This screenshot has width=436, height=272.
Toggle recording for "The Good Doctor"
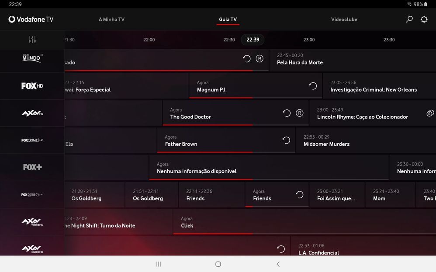pos(299,112)
